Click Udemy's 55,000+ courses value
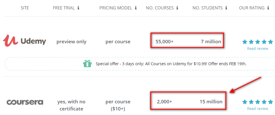This screenshot has height=115, width=275. 164,42
